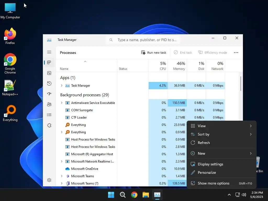Sort by the Memory column header

click(x=177, y=66)
